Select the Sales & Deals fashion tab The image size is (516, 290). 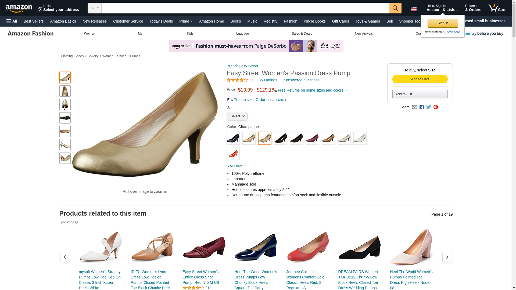tap(302, 34)
